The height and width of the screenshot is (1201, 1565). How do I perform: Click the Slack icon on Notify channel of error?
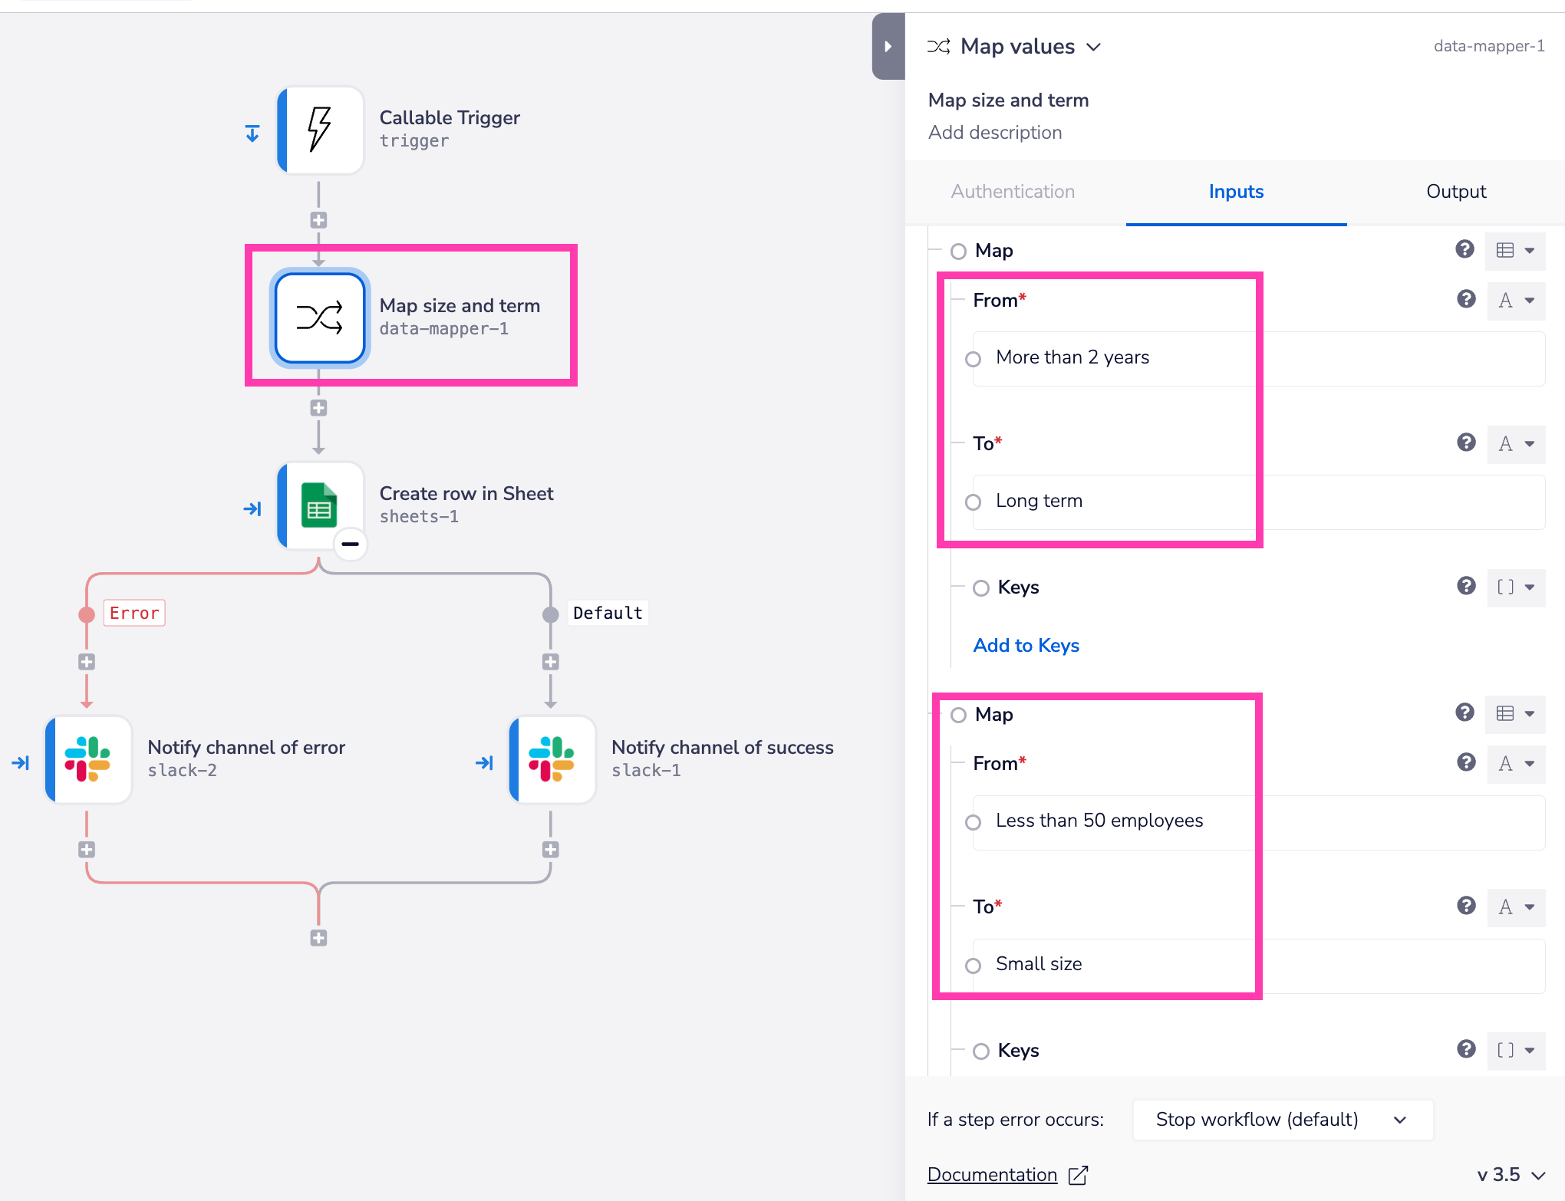click(x=87, y=759)
